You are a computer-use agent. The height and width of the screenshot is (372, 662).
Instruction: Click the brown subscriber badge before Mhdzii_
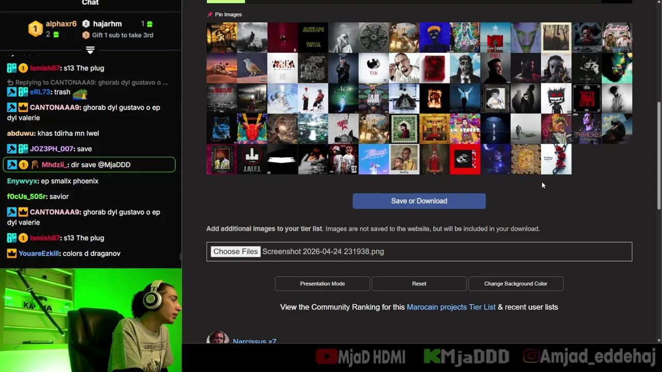click(35, 165)
